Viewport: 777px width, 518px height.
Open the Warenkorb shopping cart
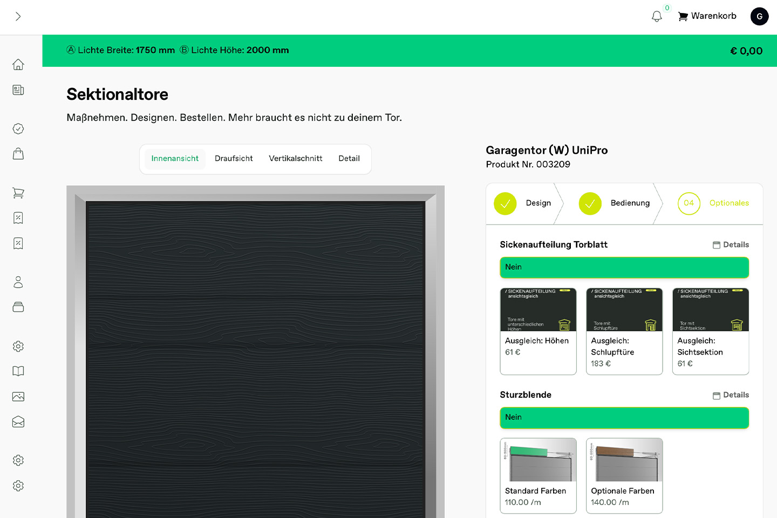[x=707, y=16]
